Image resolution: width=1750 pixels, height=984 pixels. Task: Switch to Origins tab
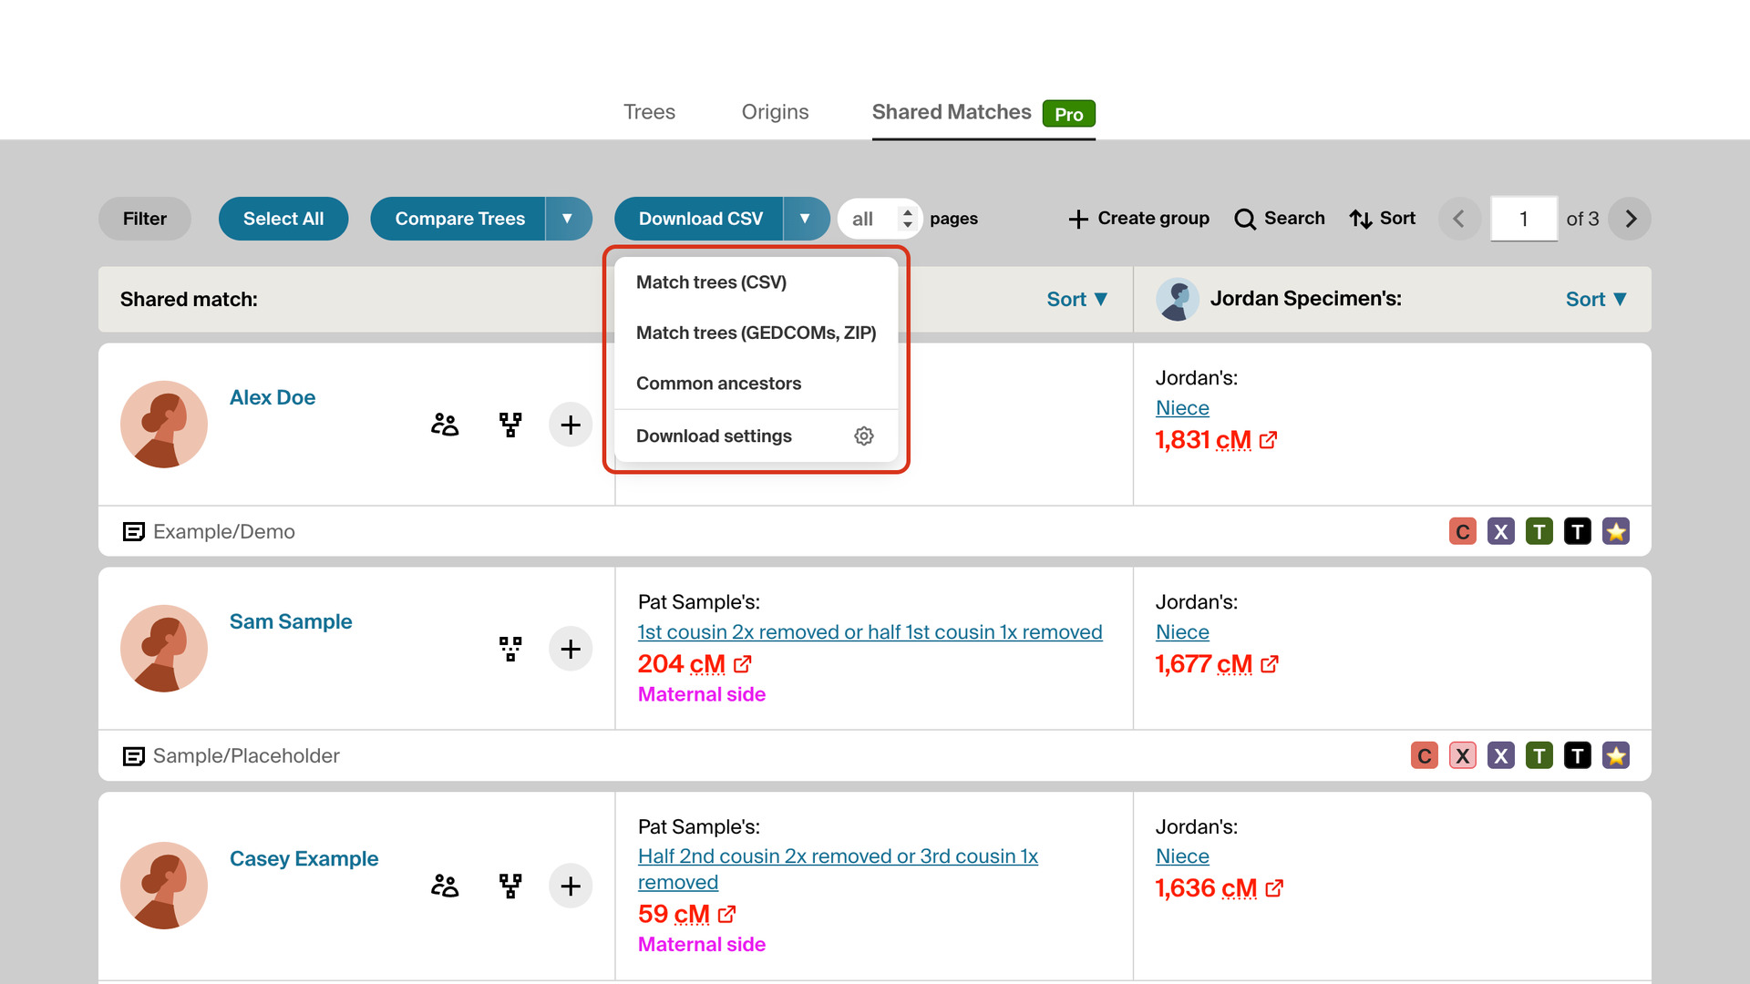(776, 112)
